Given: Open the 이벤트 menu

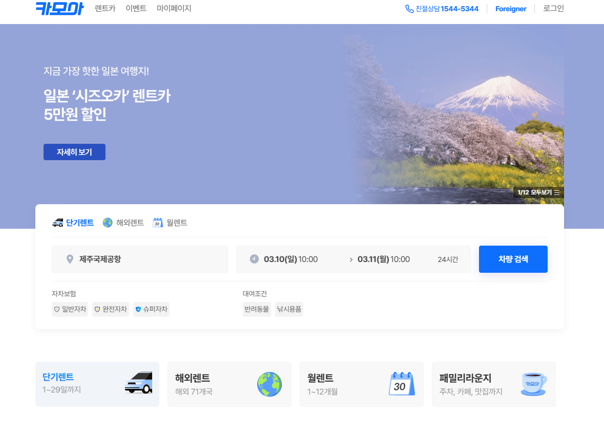Looking at the screenshot, I should coord(136,9).
